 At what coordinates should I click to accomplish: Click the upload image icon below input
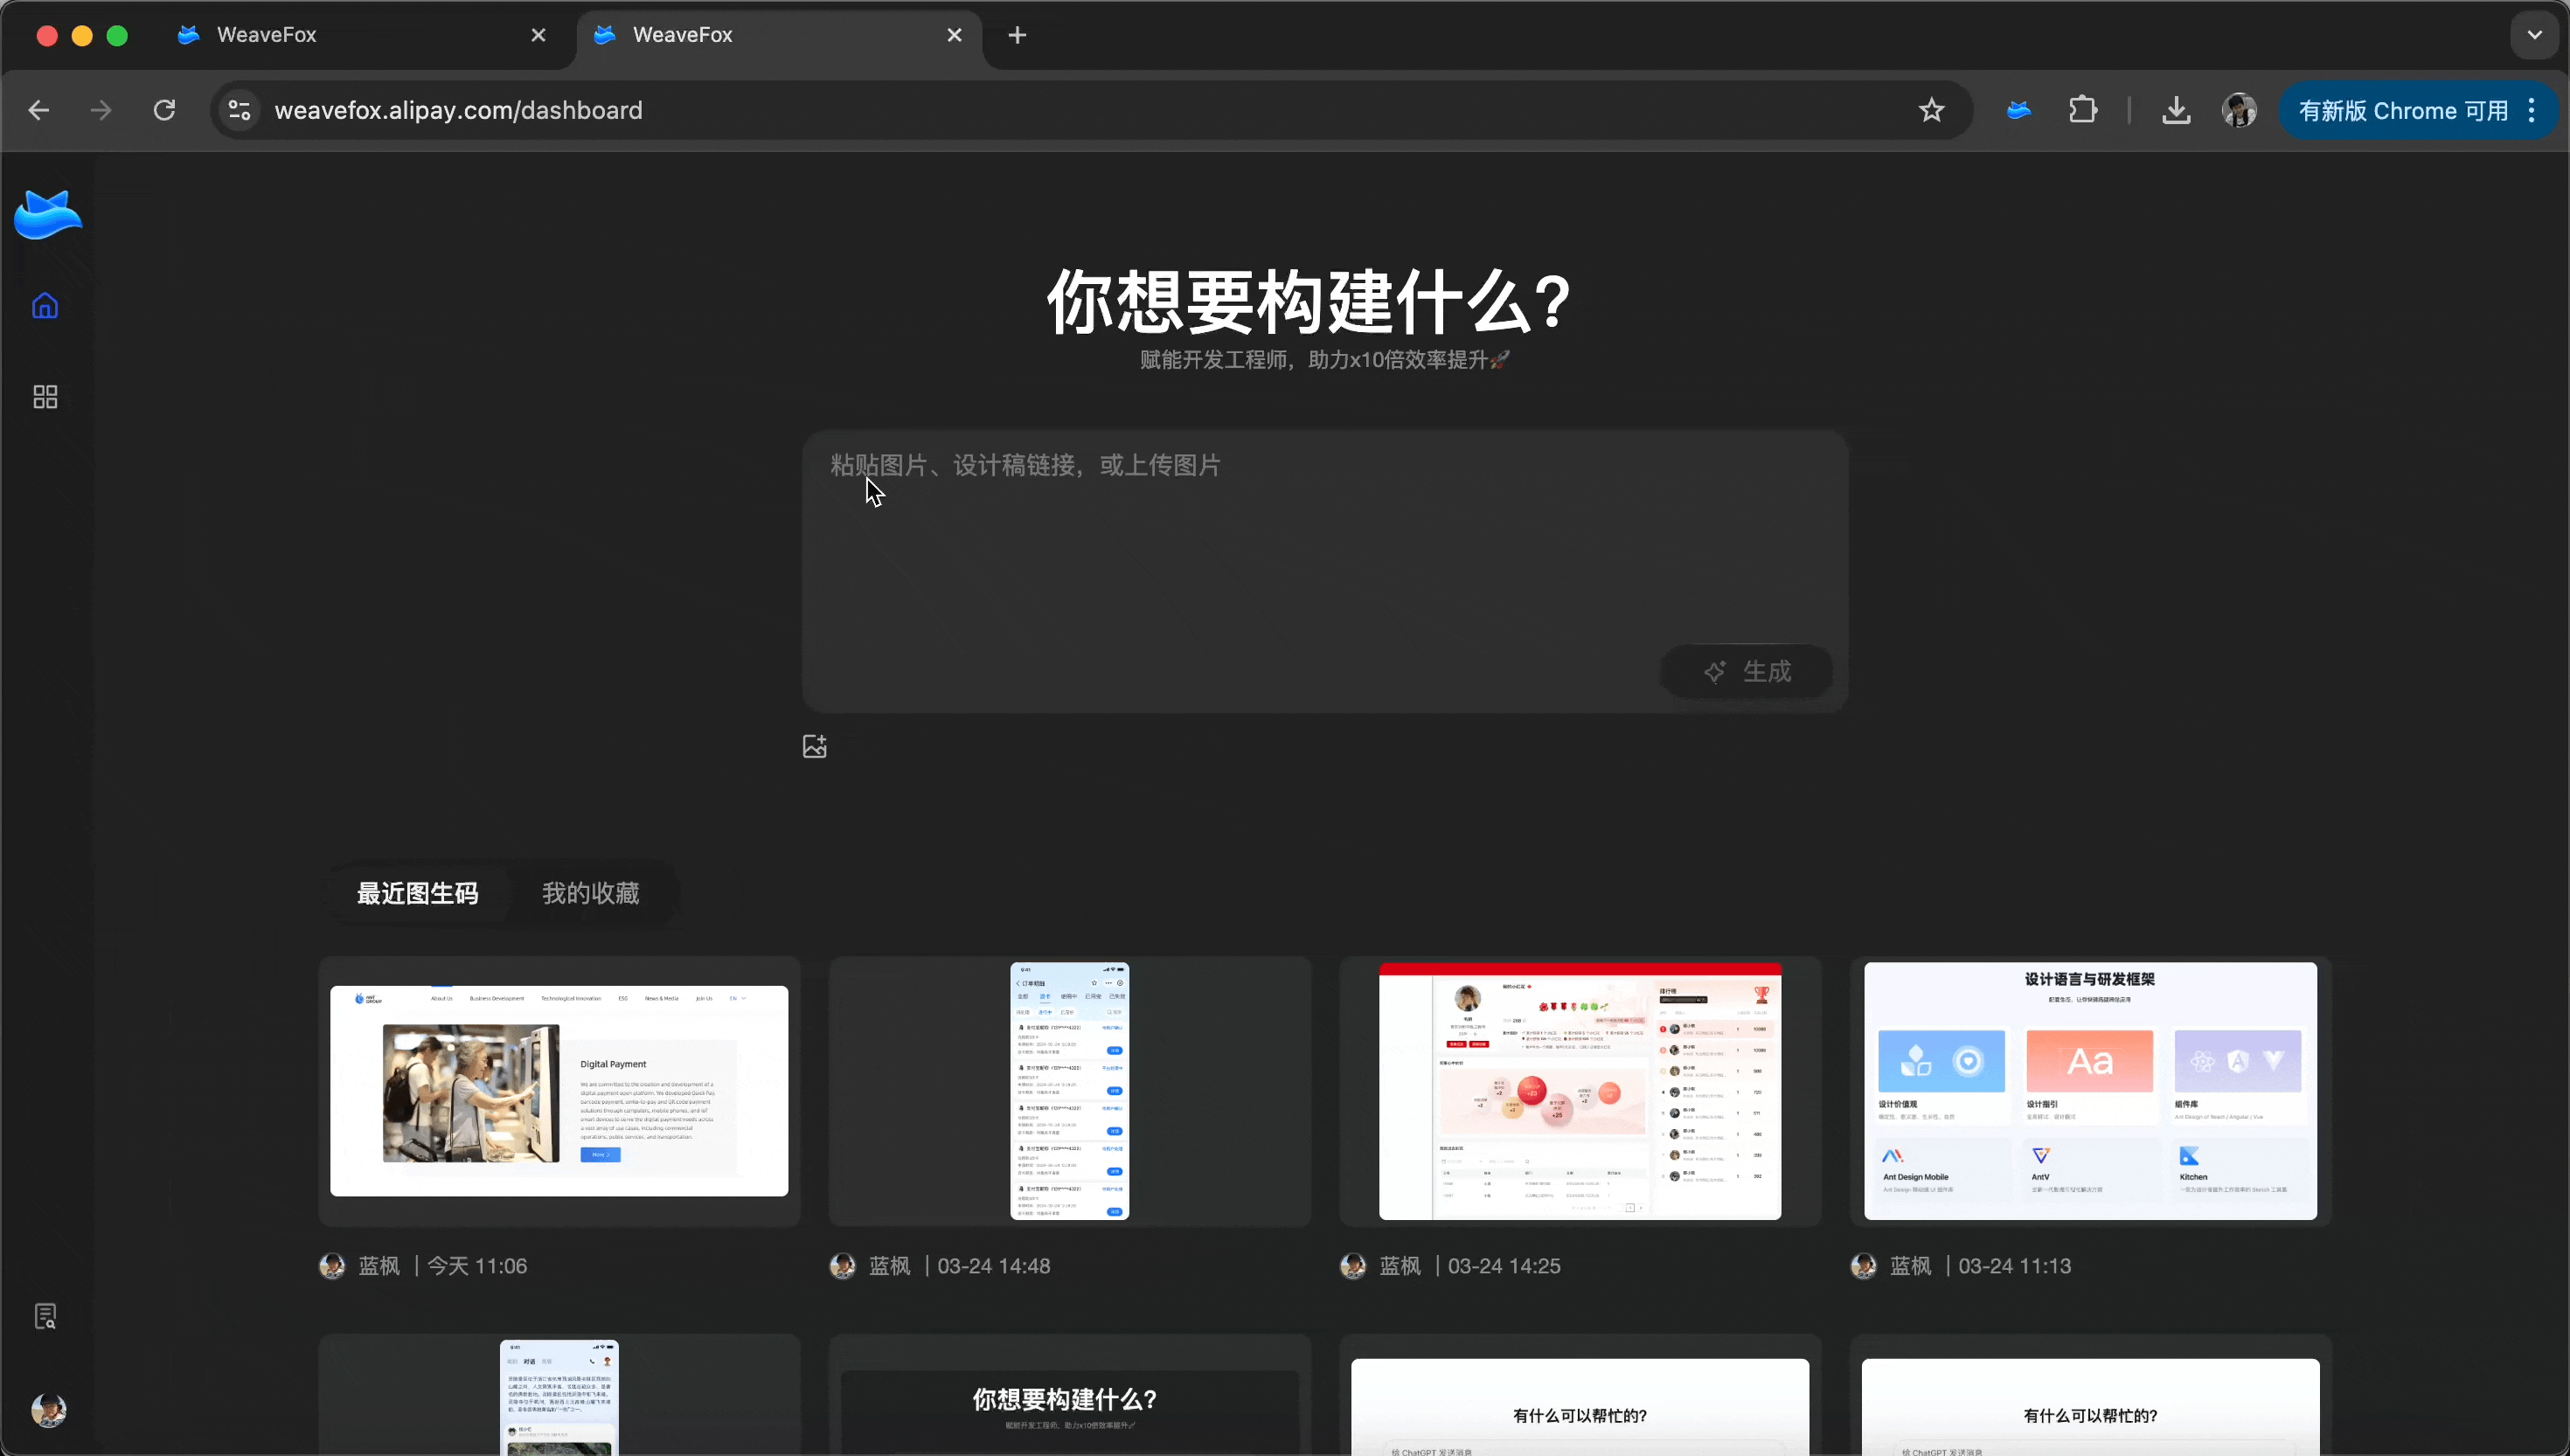tap(814, 746)
